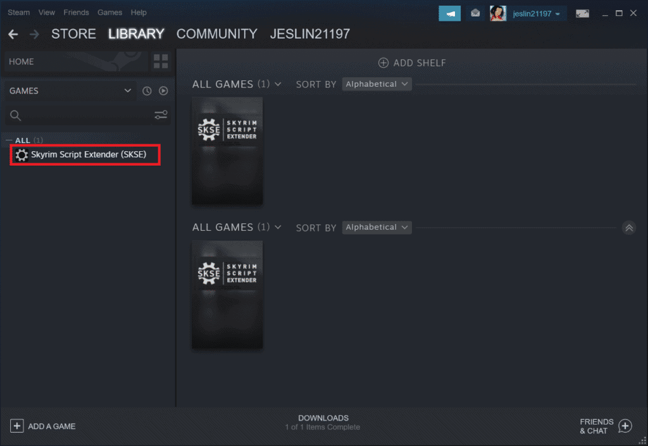Open the Games menu

coord(109,13)
